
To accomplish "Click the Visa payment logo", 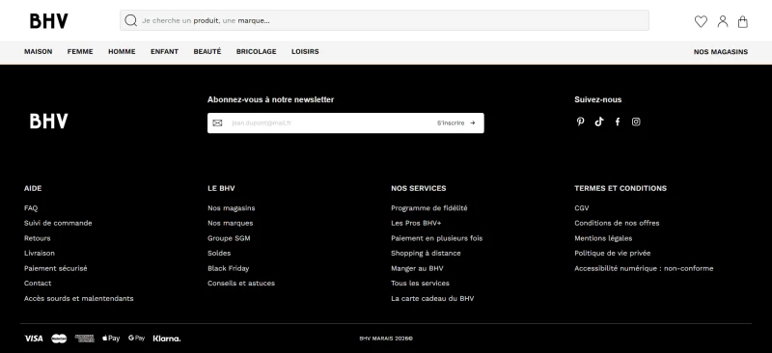I will click(34, 339).
